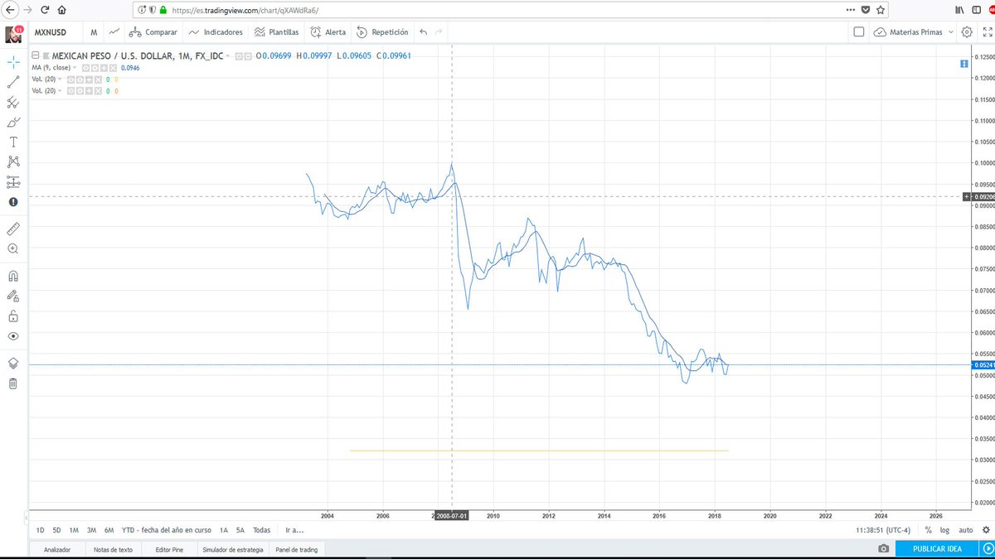
Task: Open MA (9, close) indicator dropdown
Action: pyautogui.click(x=75, y=68)
